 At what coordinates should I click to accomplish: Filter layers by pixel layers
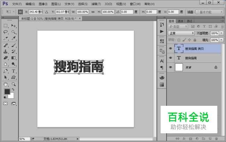coord(193,26)
